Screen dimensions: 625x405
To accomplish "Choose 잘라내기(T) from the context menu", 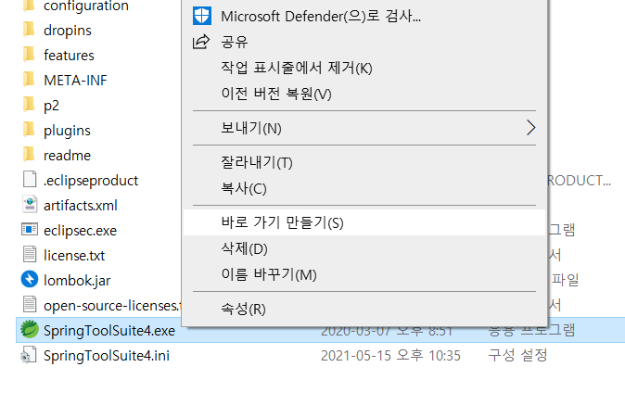I will [x=364, y=162].
